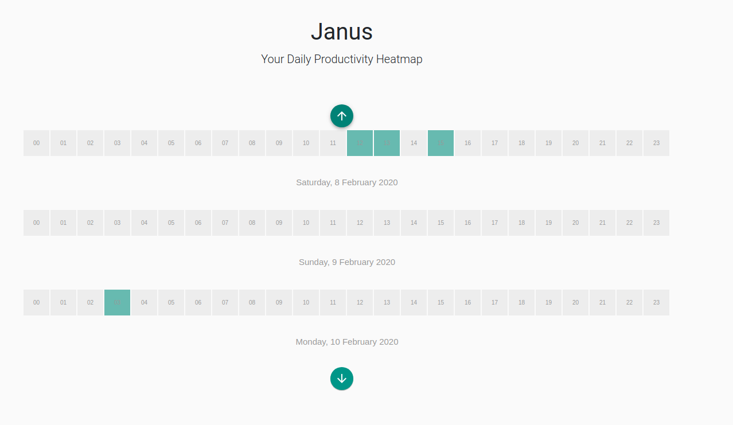733x425 pixels.
Task: Deselect the highlighted hour 15 for Saturday
Action: 440,143
